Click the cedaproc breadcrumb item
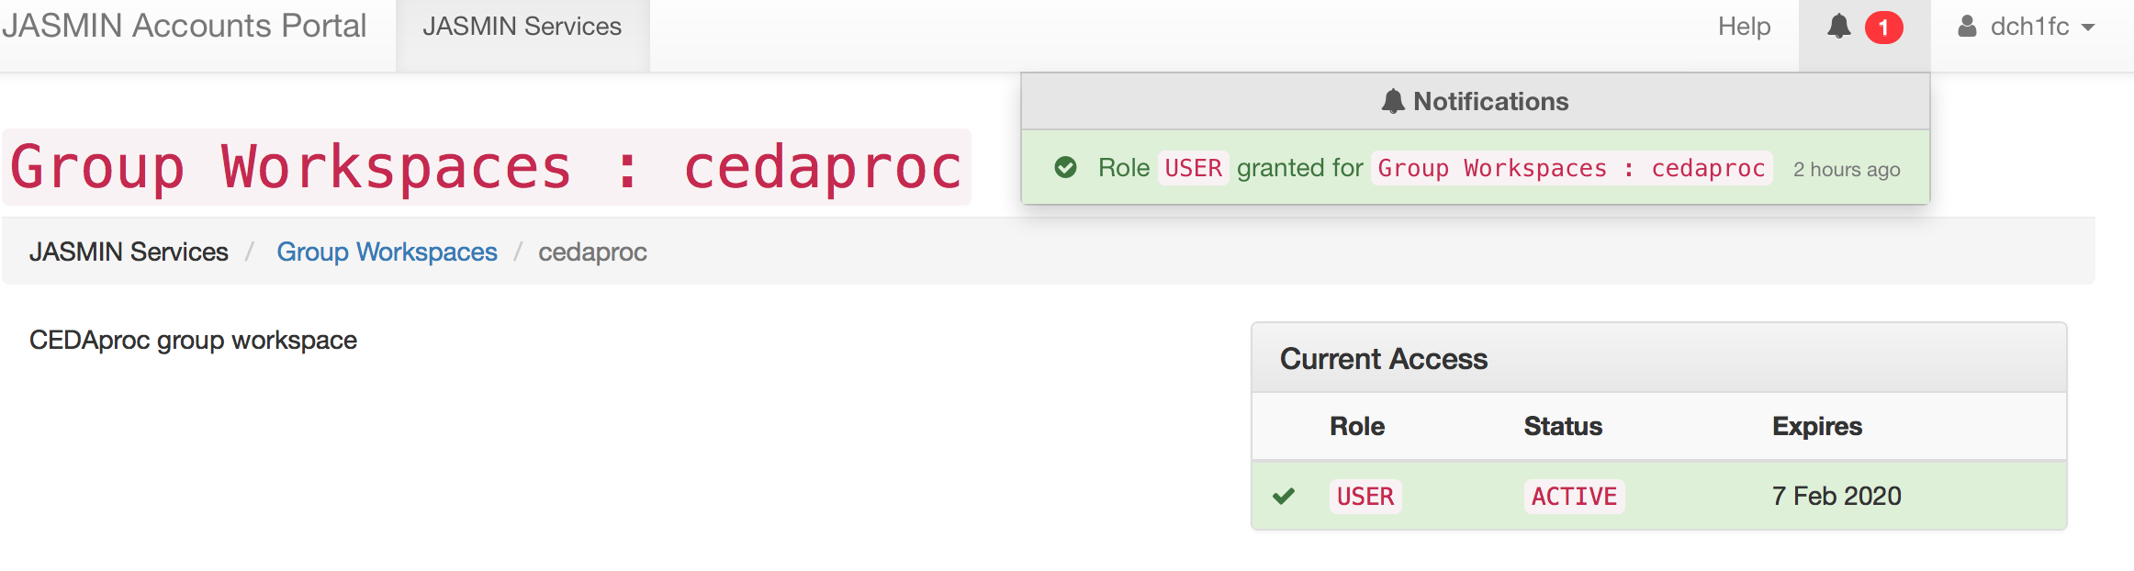Image resolution: width=2134 pixels, height=571 pixels. click(x=592, y=252)
